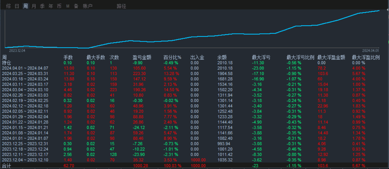
Task: Select the 2024.03.18 ~ 2024.03.24 week row
Action: [194, 79]
